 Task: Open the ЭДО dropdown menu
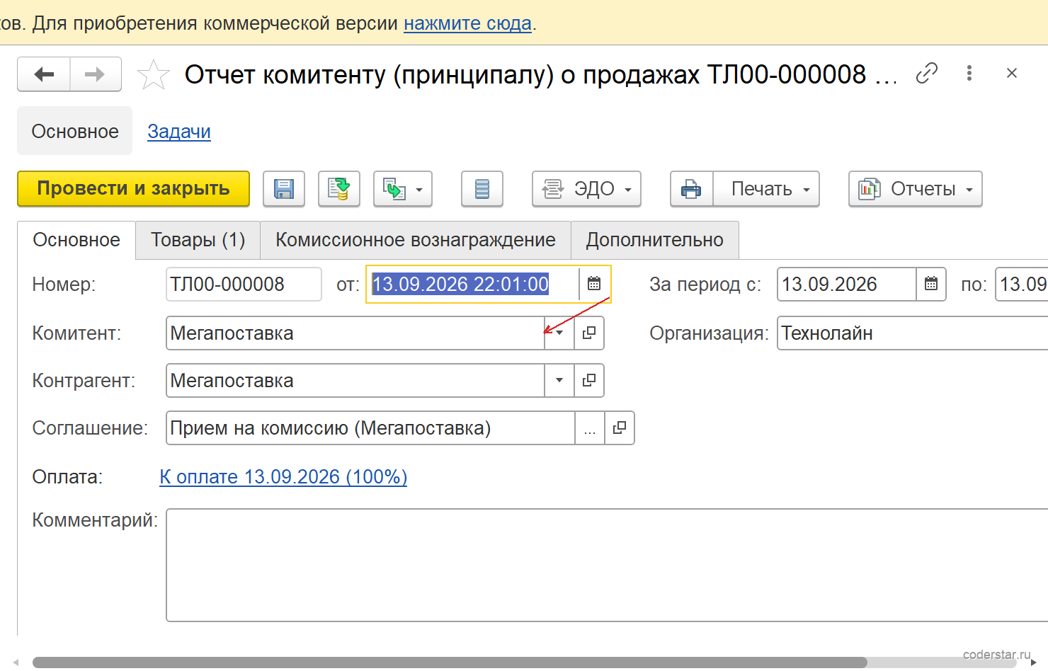[587, 189]
